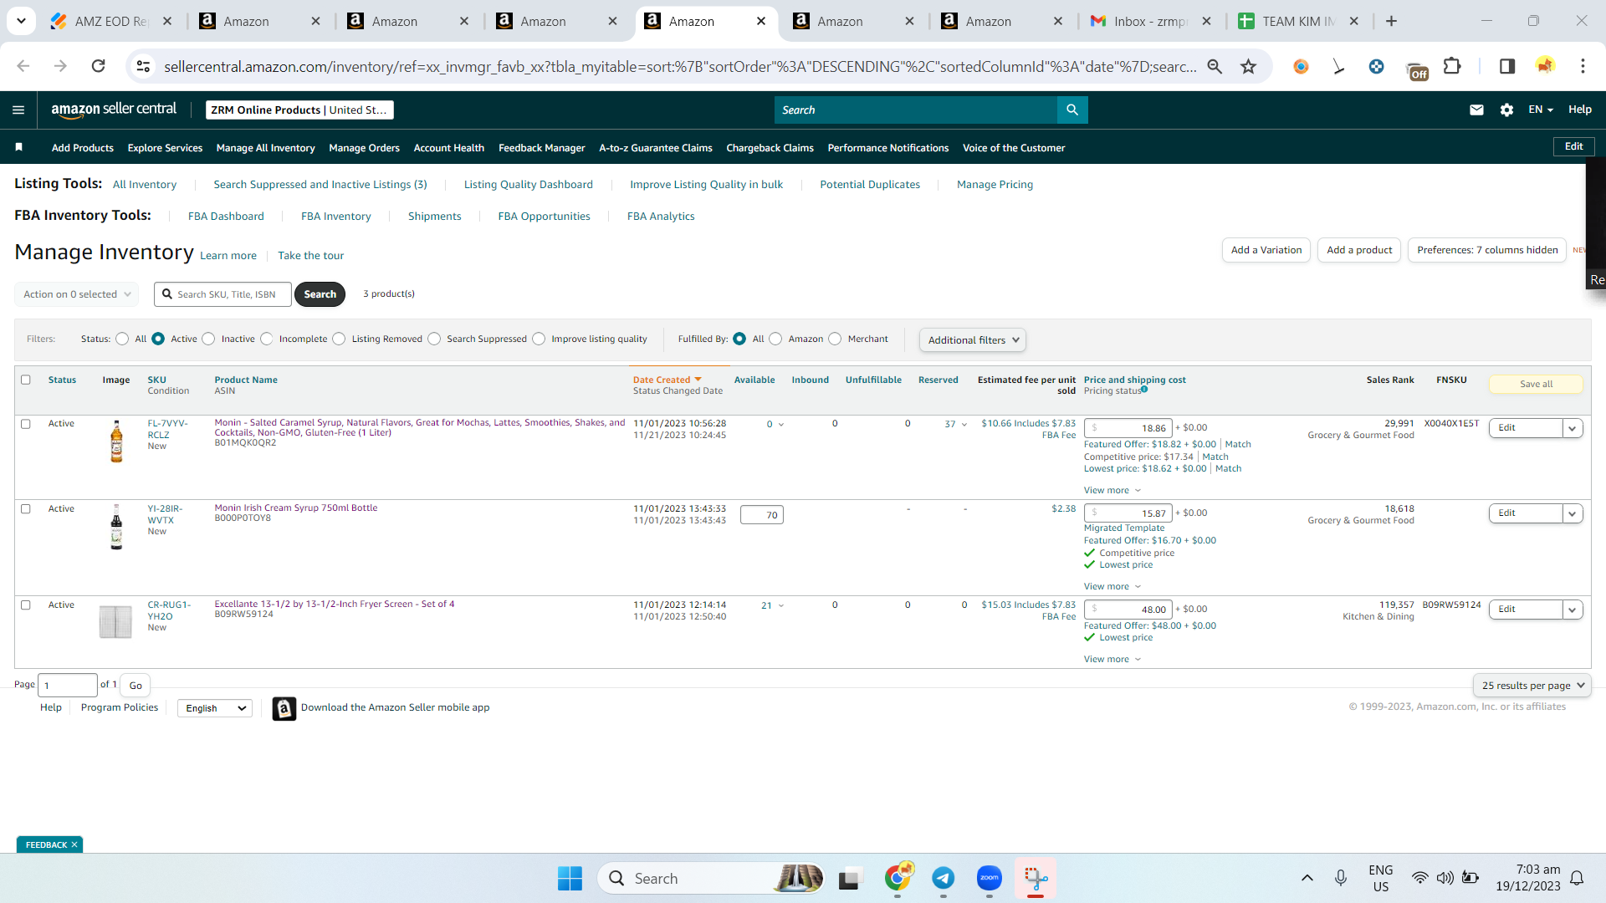The image size is (1606, 903).
Task: Open Telegram from the taskbar
Action: coord(944,878)
